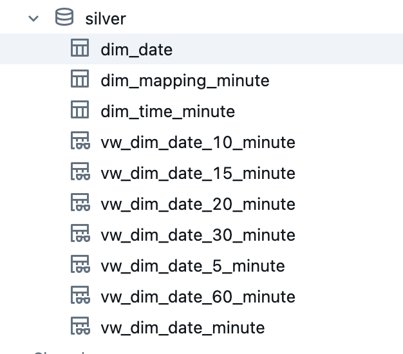Click the vw_dim_date_10_minute view icon
This screenshot has width=403, height=354.
79,142
